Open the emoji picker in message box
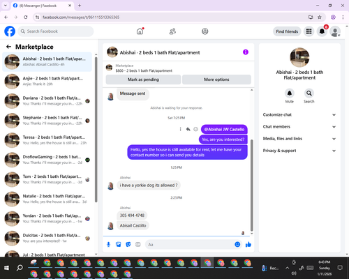This screenshot has height=279, width=349. [x=237, y=244]
